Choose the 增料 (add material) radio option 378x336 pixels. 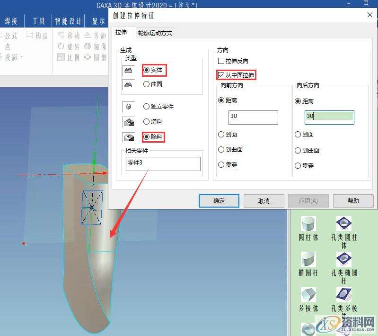(146, 121)
